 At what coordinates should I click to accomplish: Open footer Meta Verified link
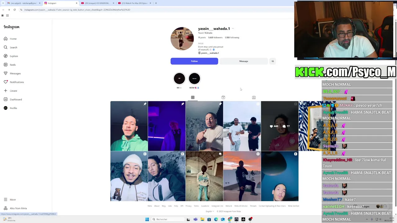[x=293, y=206]
